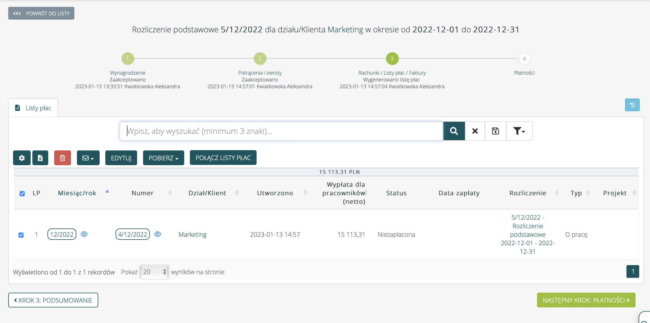
Task: Select the Listy płac tab
Action: pos(33,108)
